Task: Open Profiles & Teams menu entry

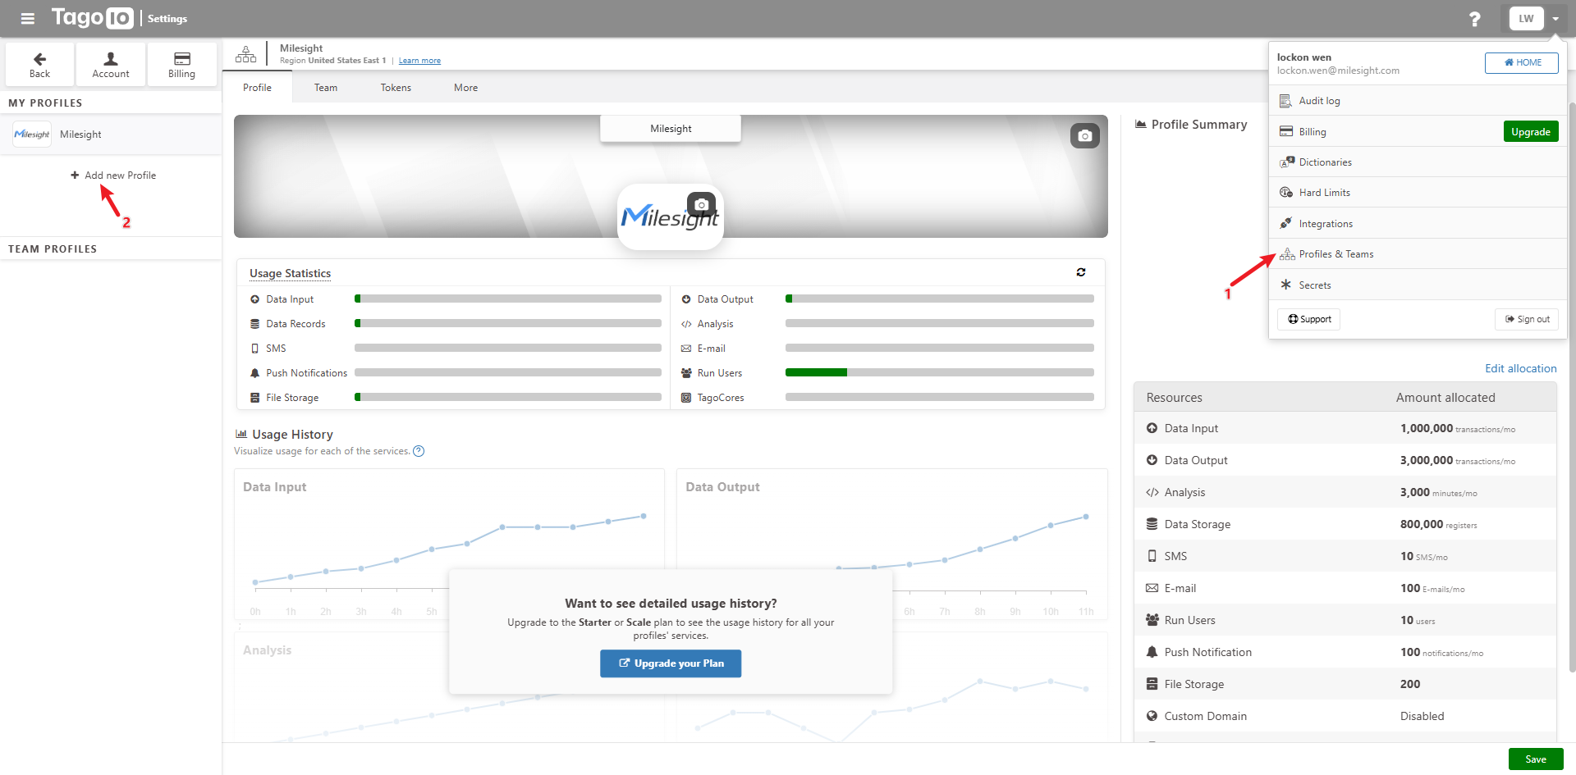Action: coord(1418,254)
